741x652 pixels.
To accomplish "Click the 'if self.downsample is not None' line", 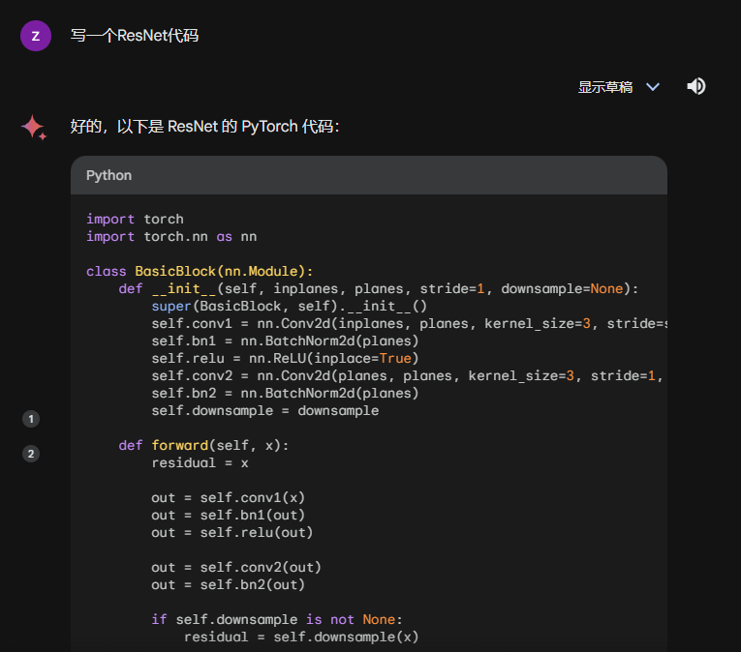I will tap(276, 619).
